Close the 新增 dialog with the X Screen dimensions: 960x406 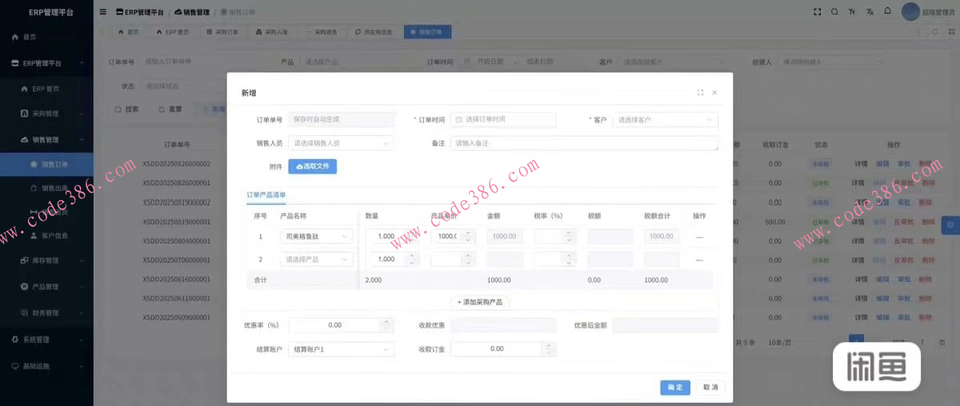coord(714,93)
